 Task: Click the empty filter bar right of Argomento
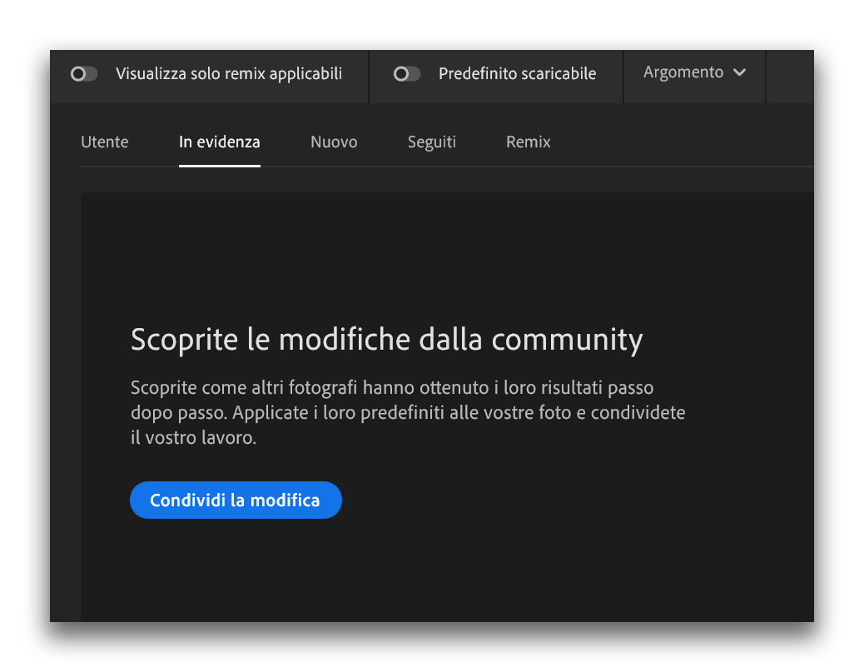789,75
